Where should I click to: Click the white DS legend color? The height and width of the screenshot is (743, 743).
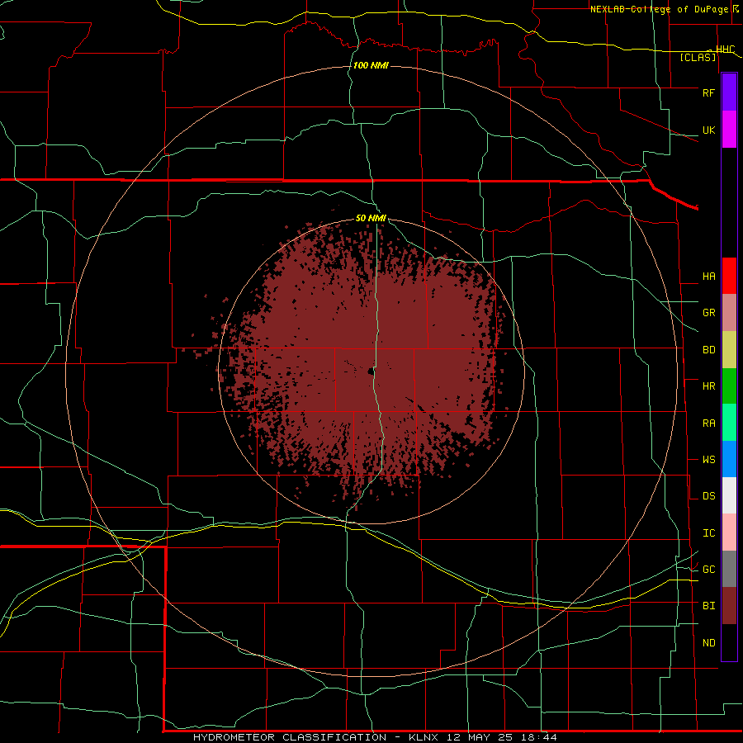pos(729,495)
